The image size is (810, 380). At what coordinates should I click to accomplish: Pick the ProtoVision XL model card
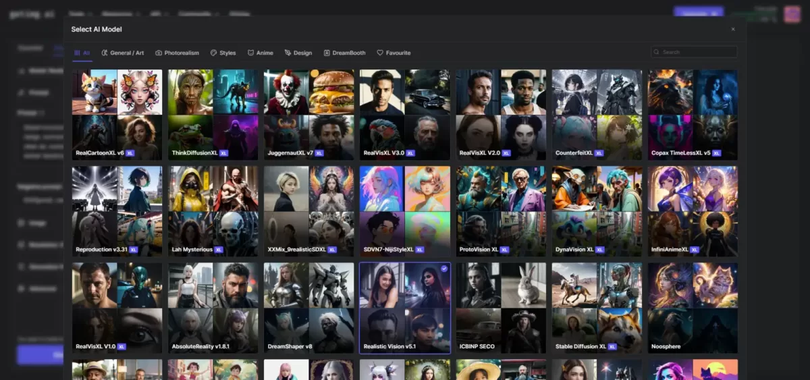pos(502,211)
